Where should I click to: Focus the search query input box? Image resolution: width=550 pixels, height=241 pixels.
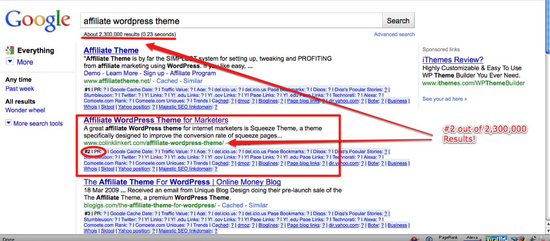(x=231, y=21)
